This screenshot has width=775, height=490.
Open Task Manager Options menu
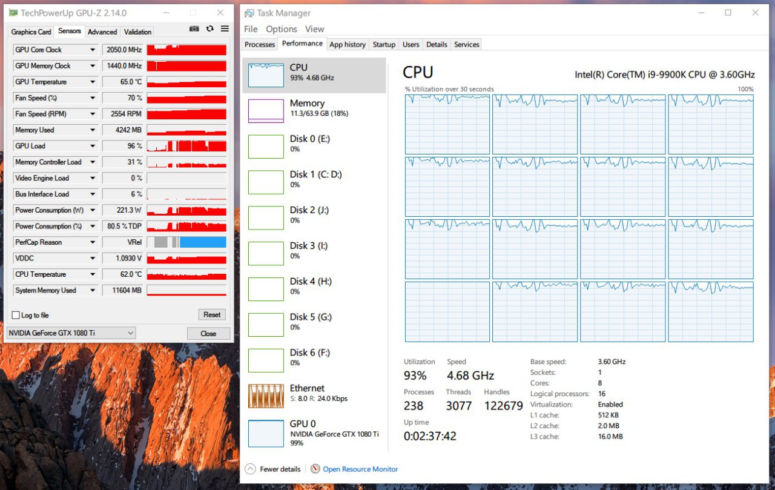[x=282, y=29]
